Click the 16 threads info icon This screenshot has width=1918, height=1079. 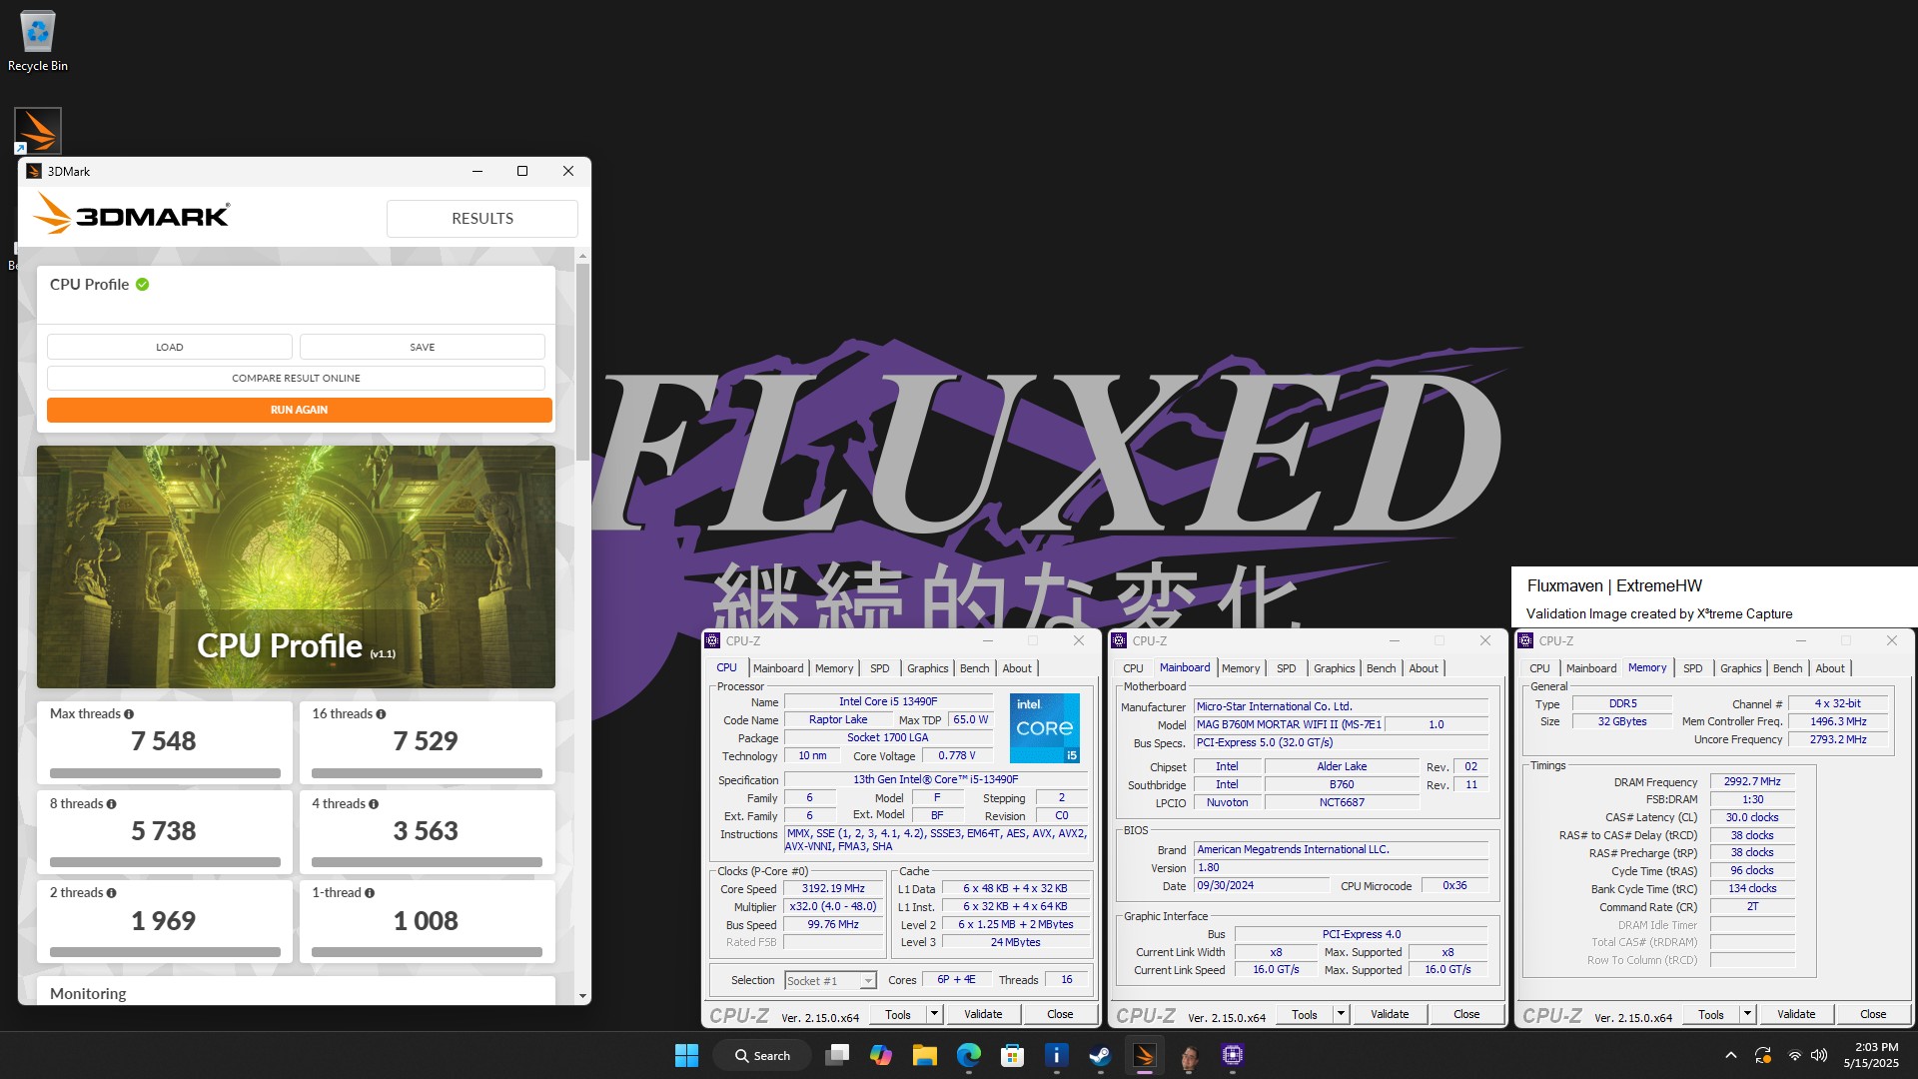(x=381, y=714)
